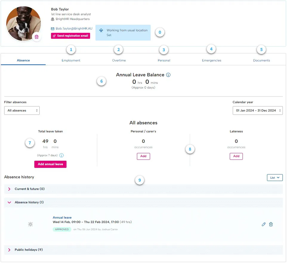This screenshot has width=287, height=263.
Task: Add a Lateness occurrence
Action: [x=236, y=156]
